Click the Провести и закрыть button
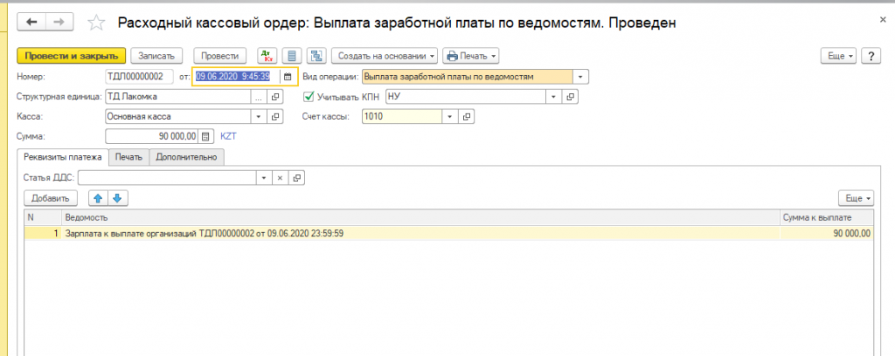The width and height of the screenshot is (895, 356). [72, 56]
